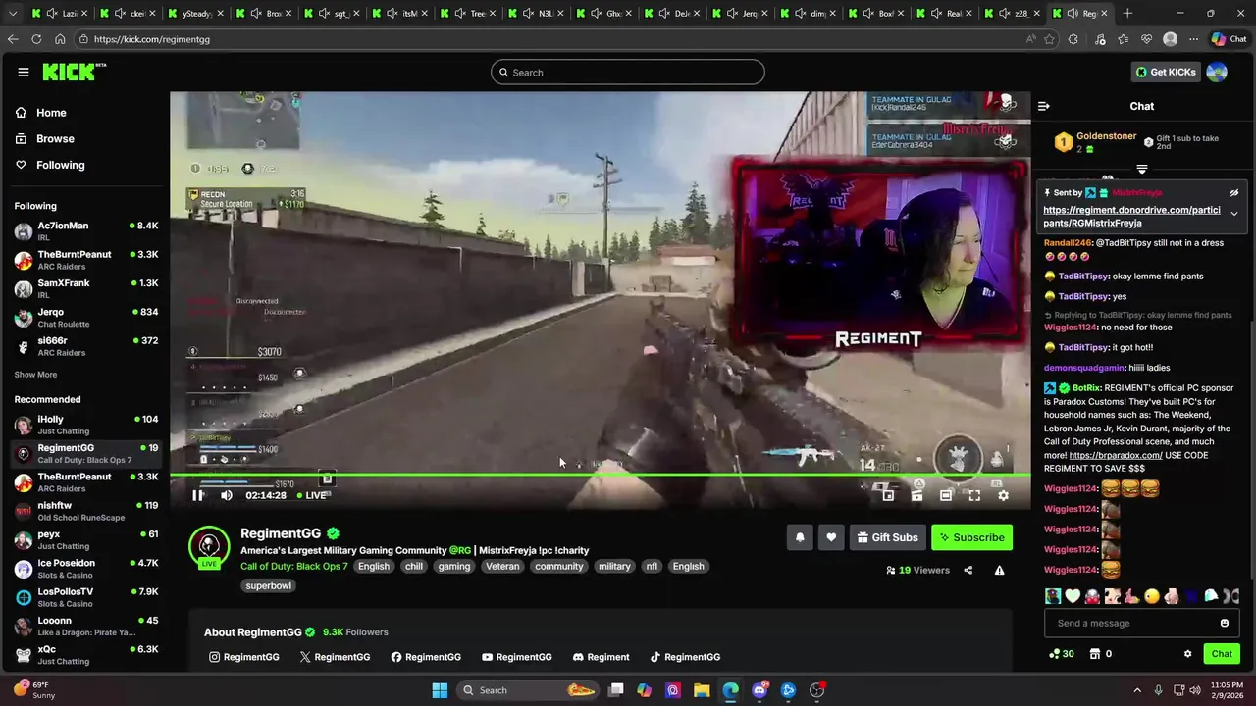Viewport: 1256px width, 706px height.
Task: Open the donordrive pinned link
Action: click(1131, 217)
